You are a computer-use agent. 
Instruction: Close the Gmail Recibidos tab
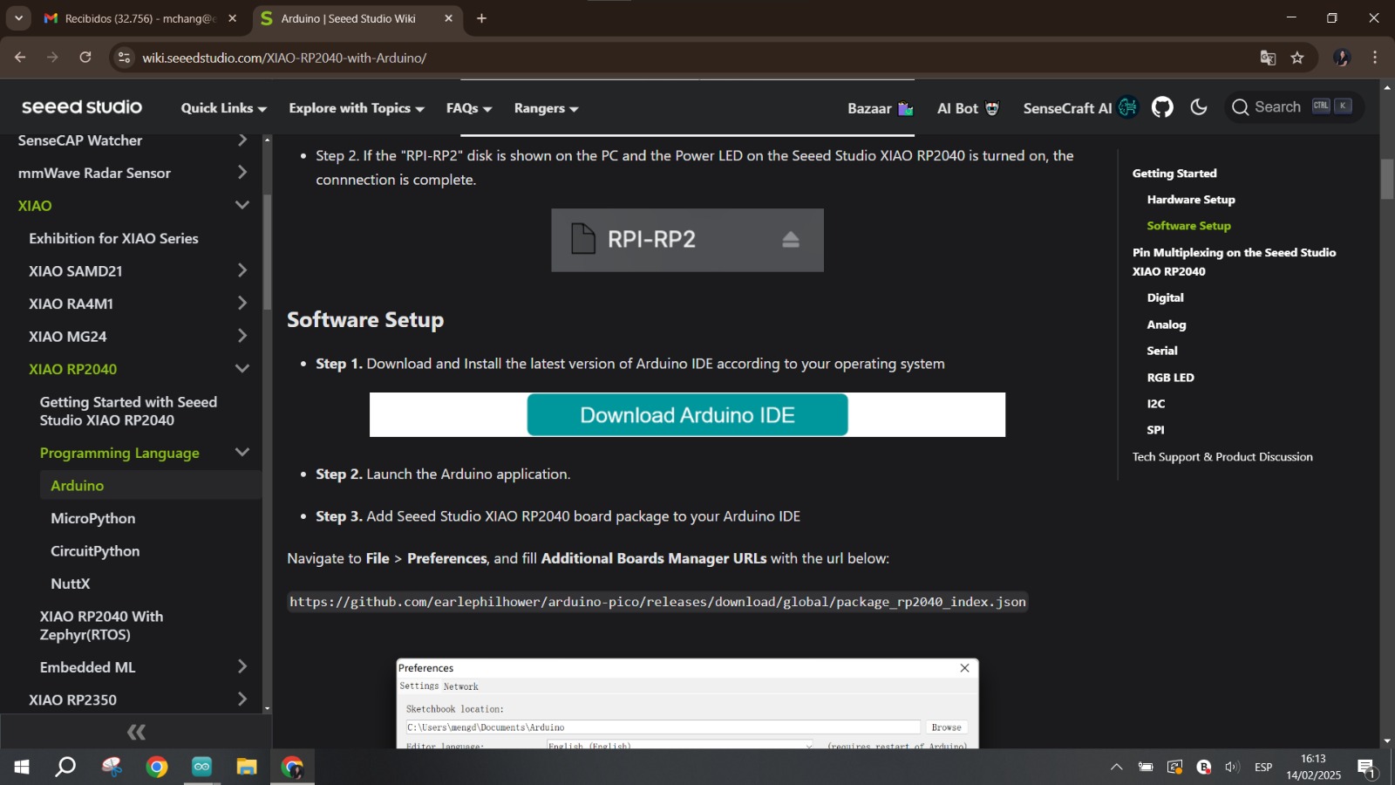[232, 18]
